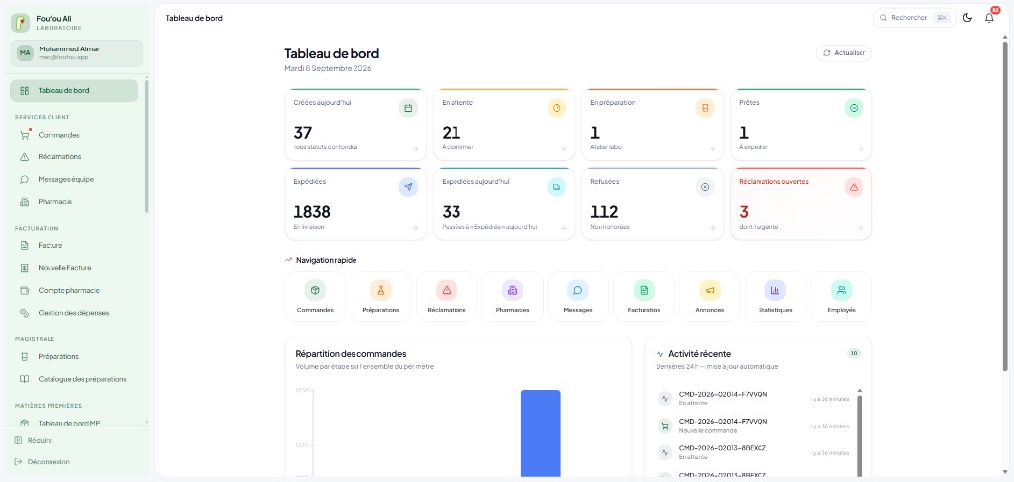Open Réclamations in the sidebar
The height and width of the screenshot is (482, 1014).
[73, 157]
